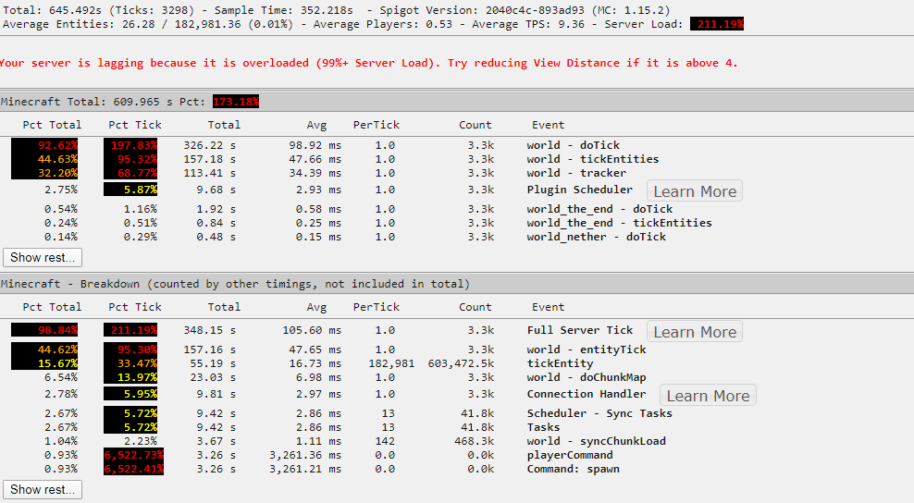Click the 468.3k Count value
The width and height of the screenshot is (914, 503).
click(474, 441)
